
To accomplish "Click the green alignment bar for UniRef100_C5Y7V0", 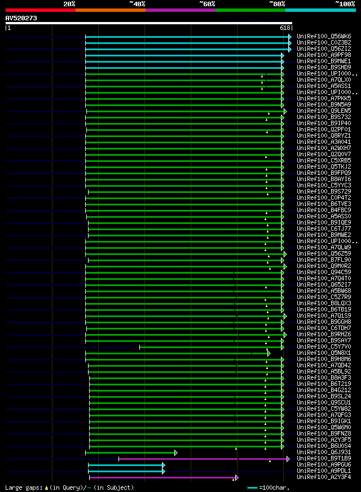I will 212,348.
